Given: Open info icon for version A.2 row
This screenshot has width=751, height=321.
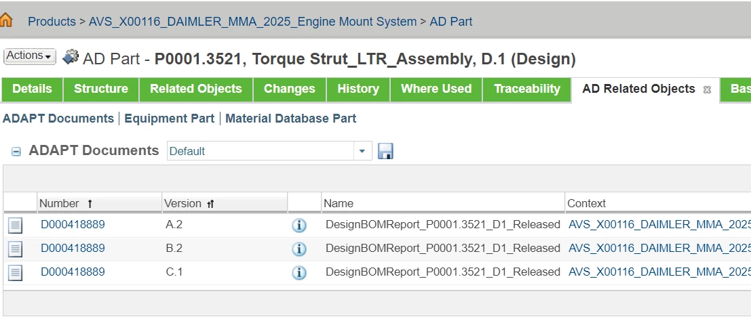Looking at the screenshot, I should click(x=299, y=226).
